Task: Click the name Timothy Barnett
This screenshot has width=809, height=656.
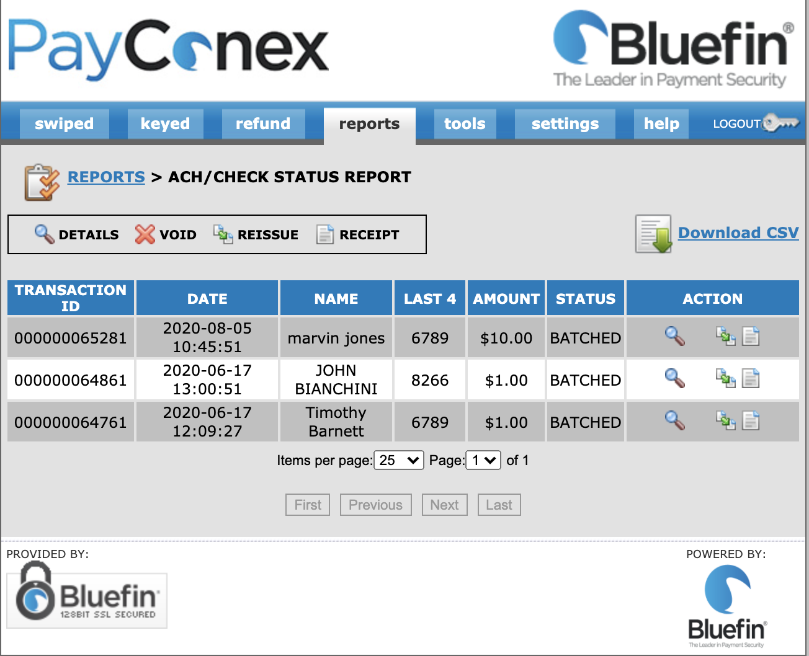Action: coord(336,422)
